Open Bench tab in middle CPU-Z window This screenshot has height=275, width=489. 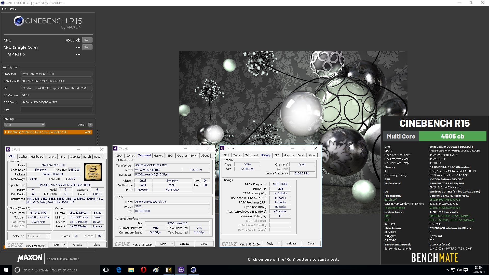194,156
